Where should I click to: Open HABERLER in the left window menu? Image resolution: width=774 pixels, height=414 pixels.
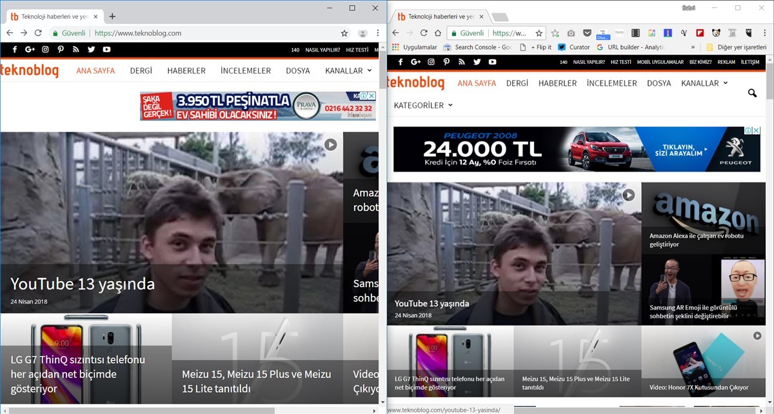[x=186, y=71]
